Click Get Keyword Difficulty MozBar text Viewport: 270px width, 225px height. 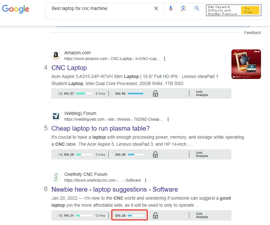222,10
